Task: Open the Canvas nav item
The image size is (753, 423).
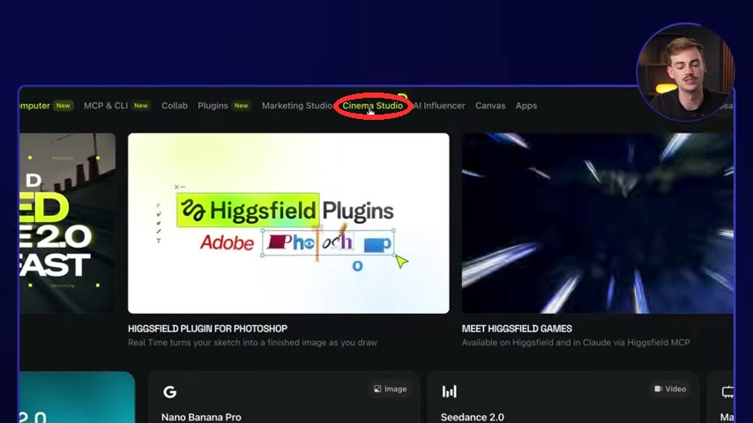Action: (x=490, y=106)
